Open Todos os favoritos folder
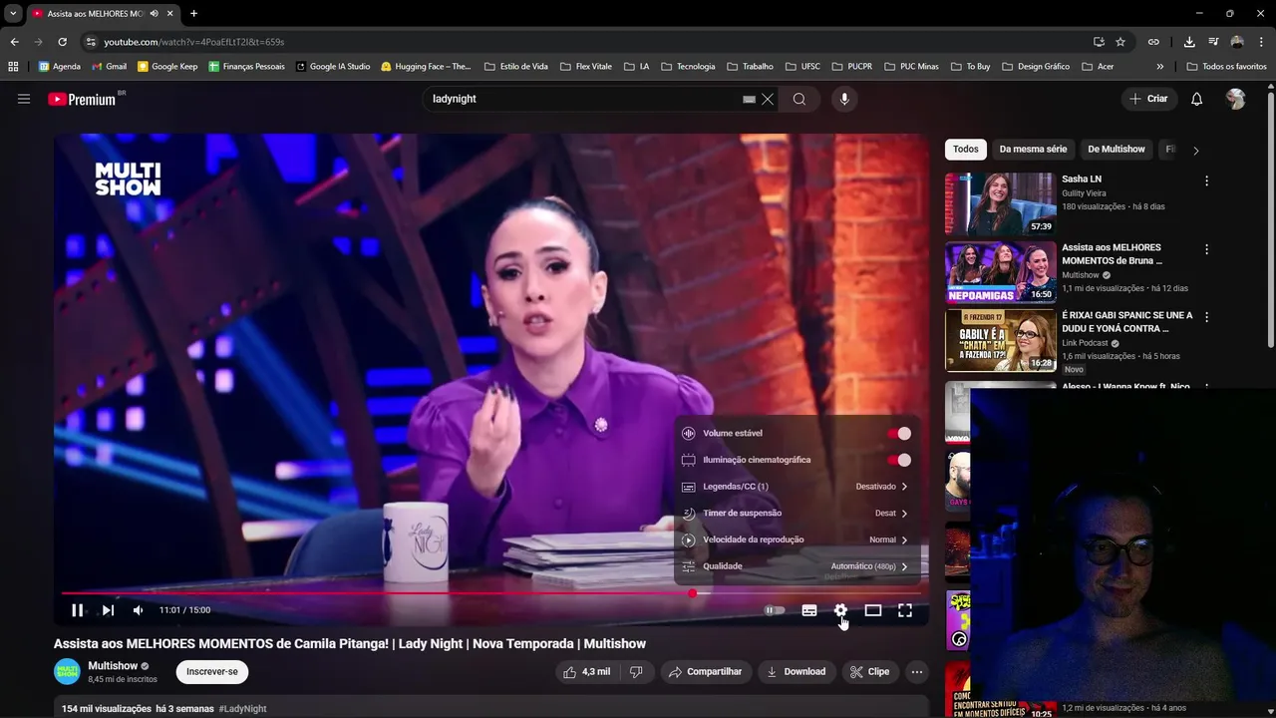This screenshot has width=1276, height=718. pyautogui.click(x=1226, y=67)
